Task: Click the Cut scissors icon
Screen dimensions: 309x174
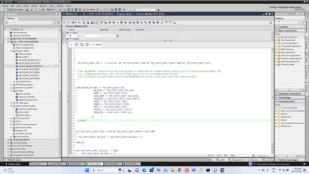Action: (x=31, y=10)
